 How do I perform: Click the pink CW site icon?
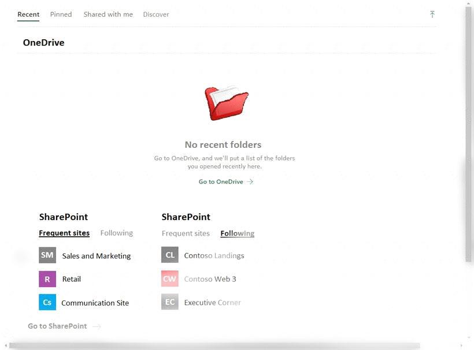click(170, 278)
